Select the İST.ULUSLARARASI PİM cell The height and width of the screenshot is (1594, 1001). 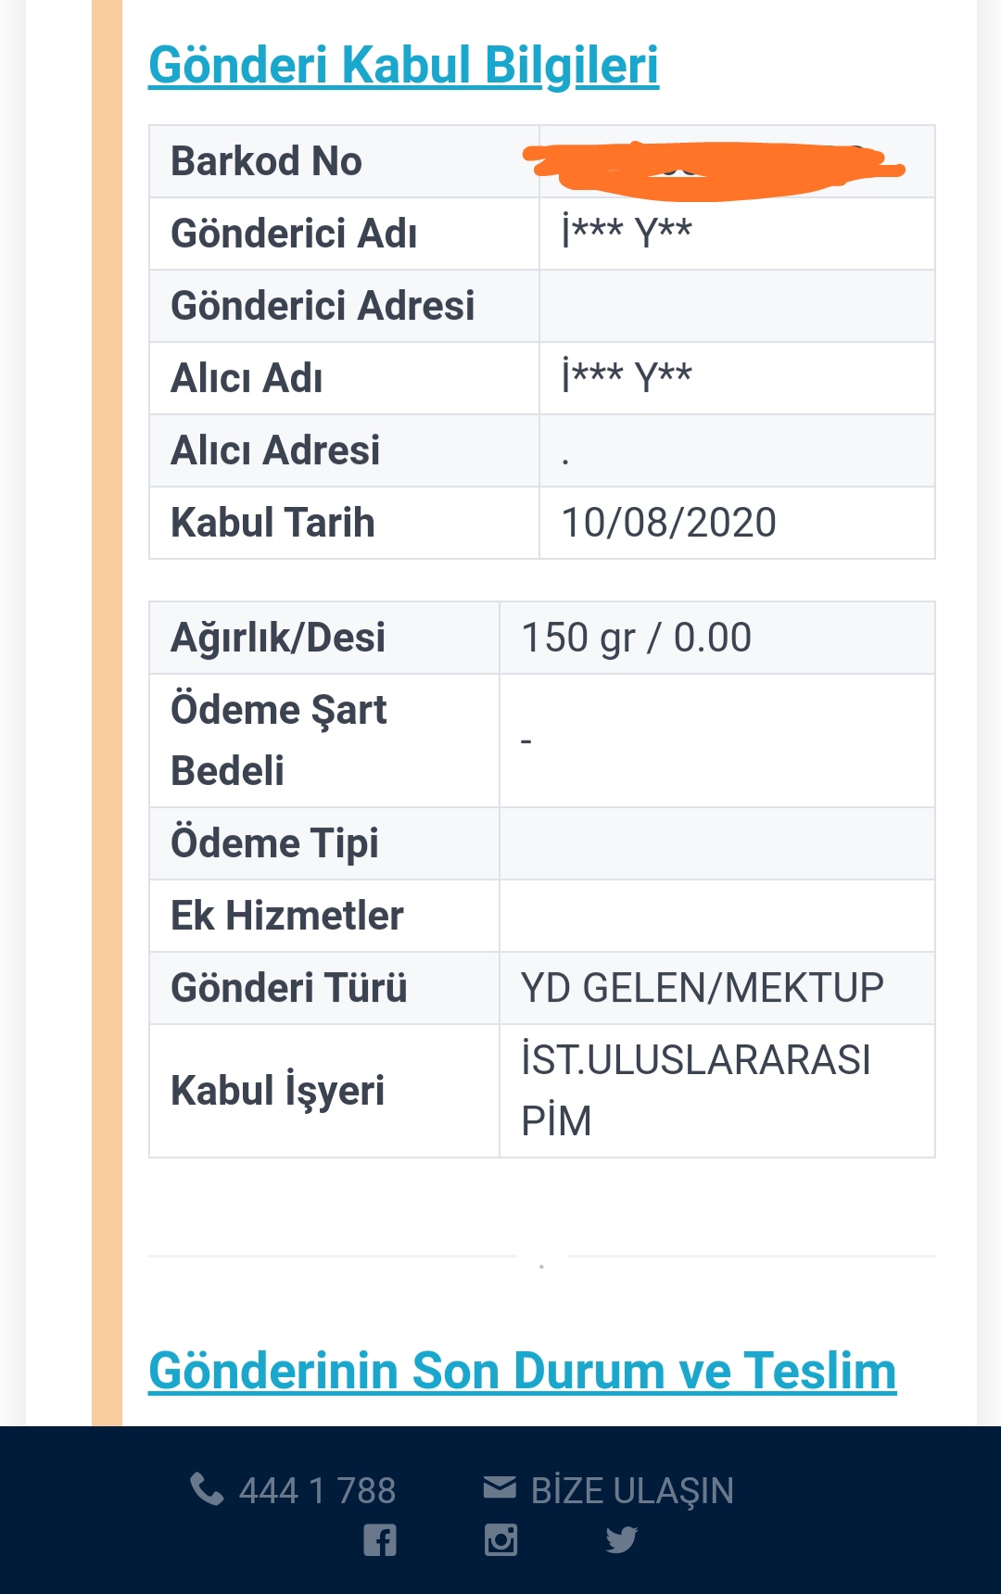(x=716, y=1091)
